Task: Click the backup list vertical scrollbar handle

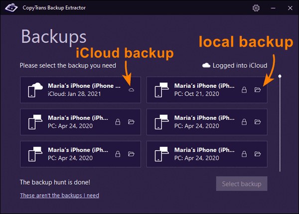Action: point(280,76)
